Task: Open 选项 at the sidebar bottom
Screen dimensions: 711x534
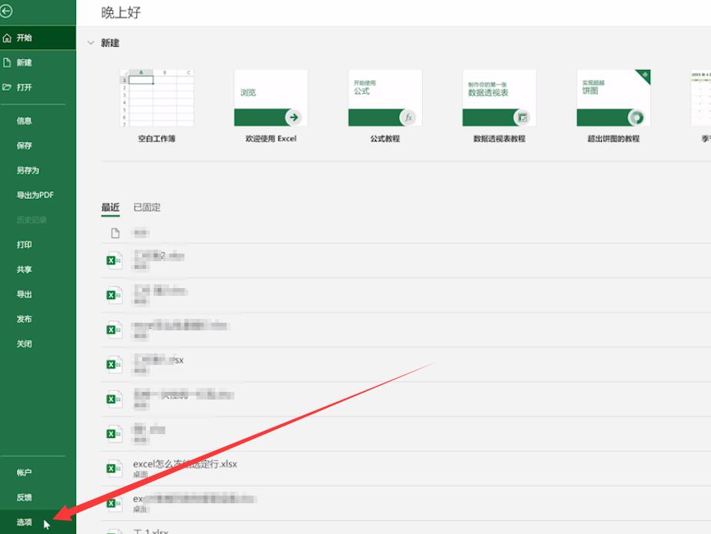Action: click(x=24, y=522)
